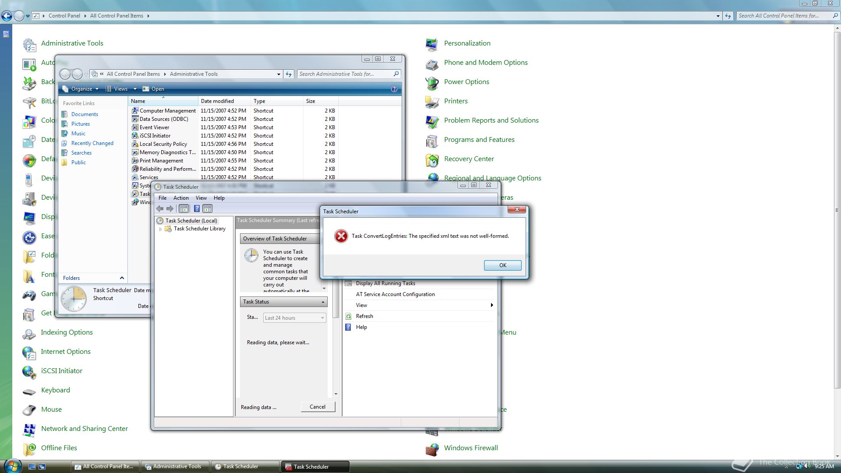Select the Data Sources (ODBC) shortcut

(x=164, y=119)
